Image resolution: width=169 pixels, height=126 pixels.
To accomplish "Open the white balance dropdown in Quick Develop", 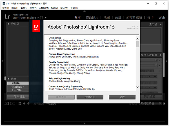I will (156, 65).
